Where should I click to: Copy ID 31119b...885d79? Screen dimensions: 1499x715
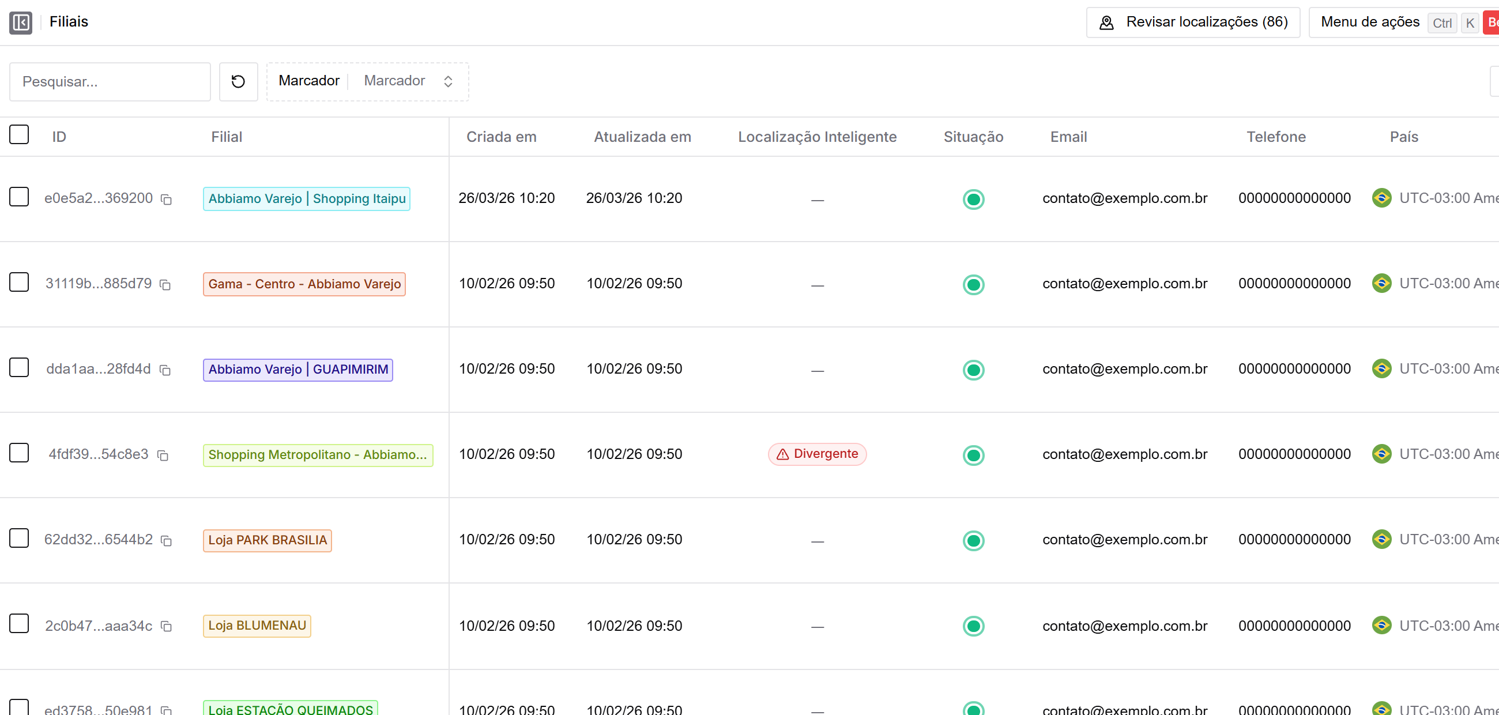(165, 284)
